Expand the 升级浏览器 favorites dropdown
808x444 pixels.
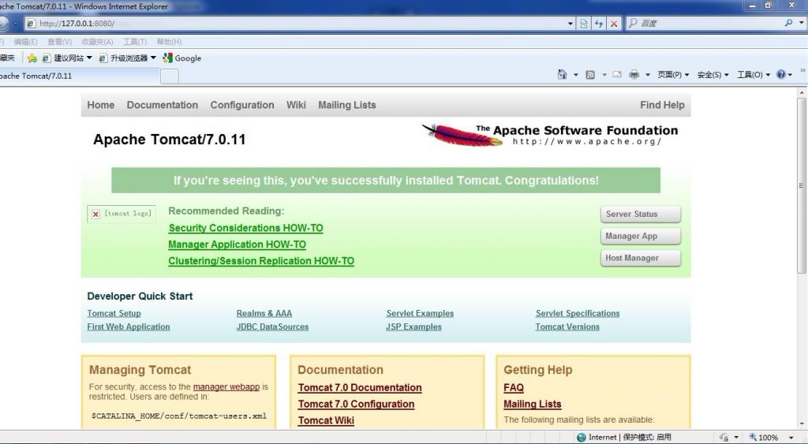point(153,58)
